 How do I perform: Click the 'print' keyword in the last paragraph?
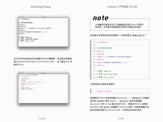[107, 107]
